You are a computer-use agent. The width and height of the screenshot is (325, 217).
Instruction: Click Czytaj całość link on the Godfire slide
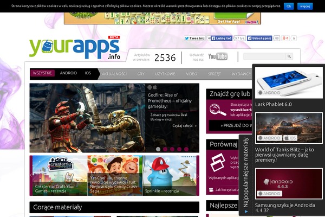click(x=184, y=126)
